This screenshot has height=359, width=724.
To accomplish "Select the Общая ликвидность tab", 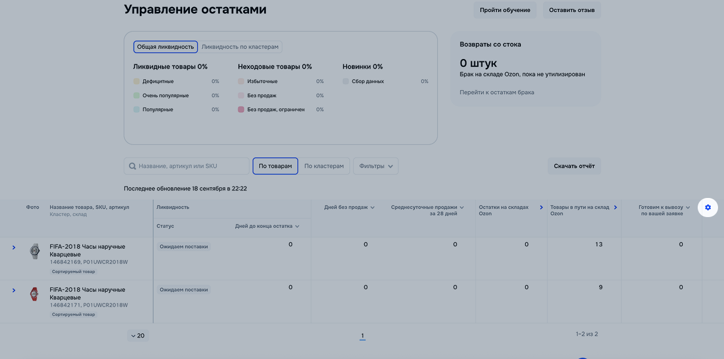I will pos(165,47).
